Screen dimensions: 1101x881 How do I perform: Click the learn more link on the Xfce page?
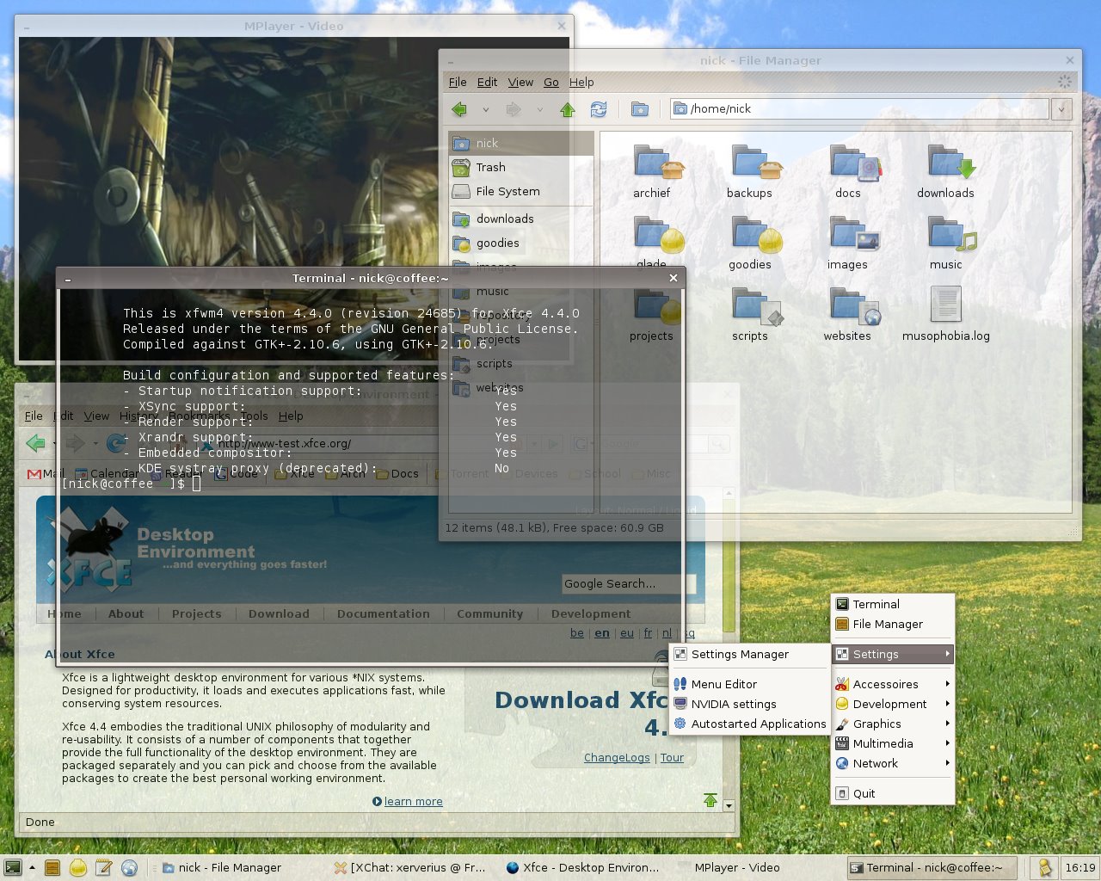tap(413, 801)
